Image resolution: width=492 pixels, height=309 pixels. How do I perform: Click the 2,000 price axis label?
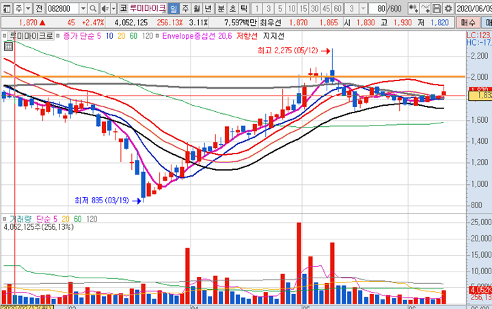(x=480, y=77)
